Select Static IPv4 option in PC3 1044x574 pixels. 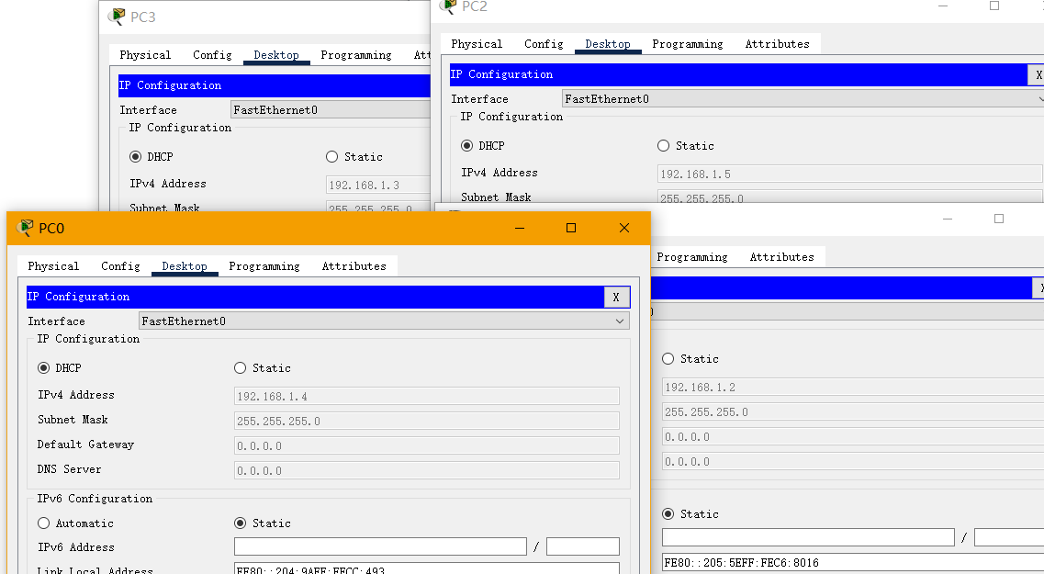(332, 157)
